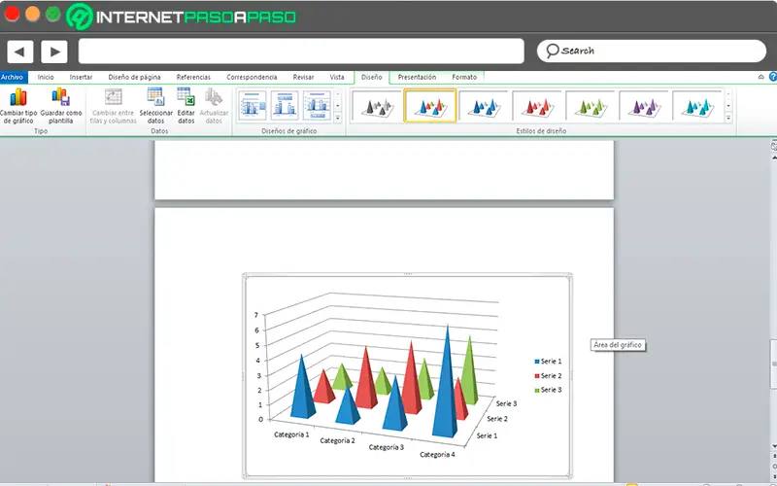Select the second chart layout thumbnail
This screenshot has width=777, height=486.
(x=285, y=106)
